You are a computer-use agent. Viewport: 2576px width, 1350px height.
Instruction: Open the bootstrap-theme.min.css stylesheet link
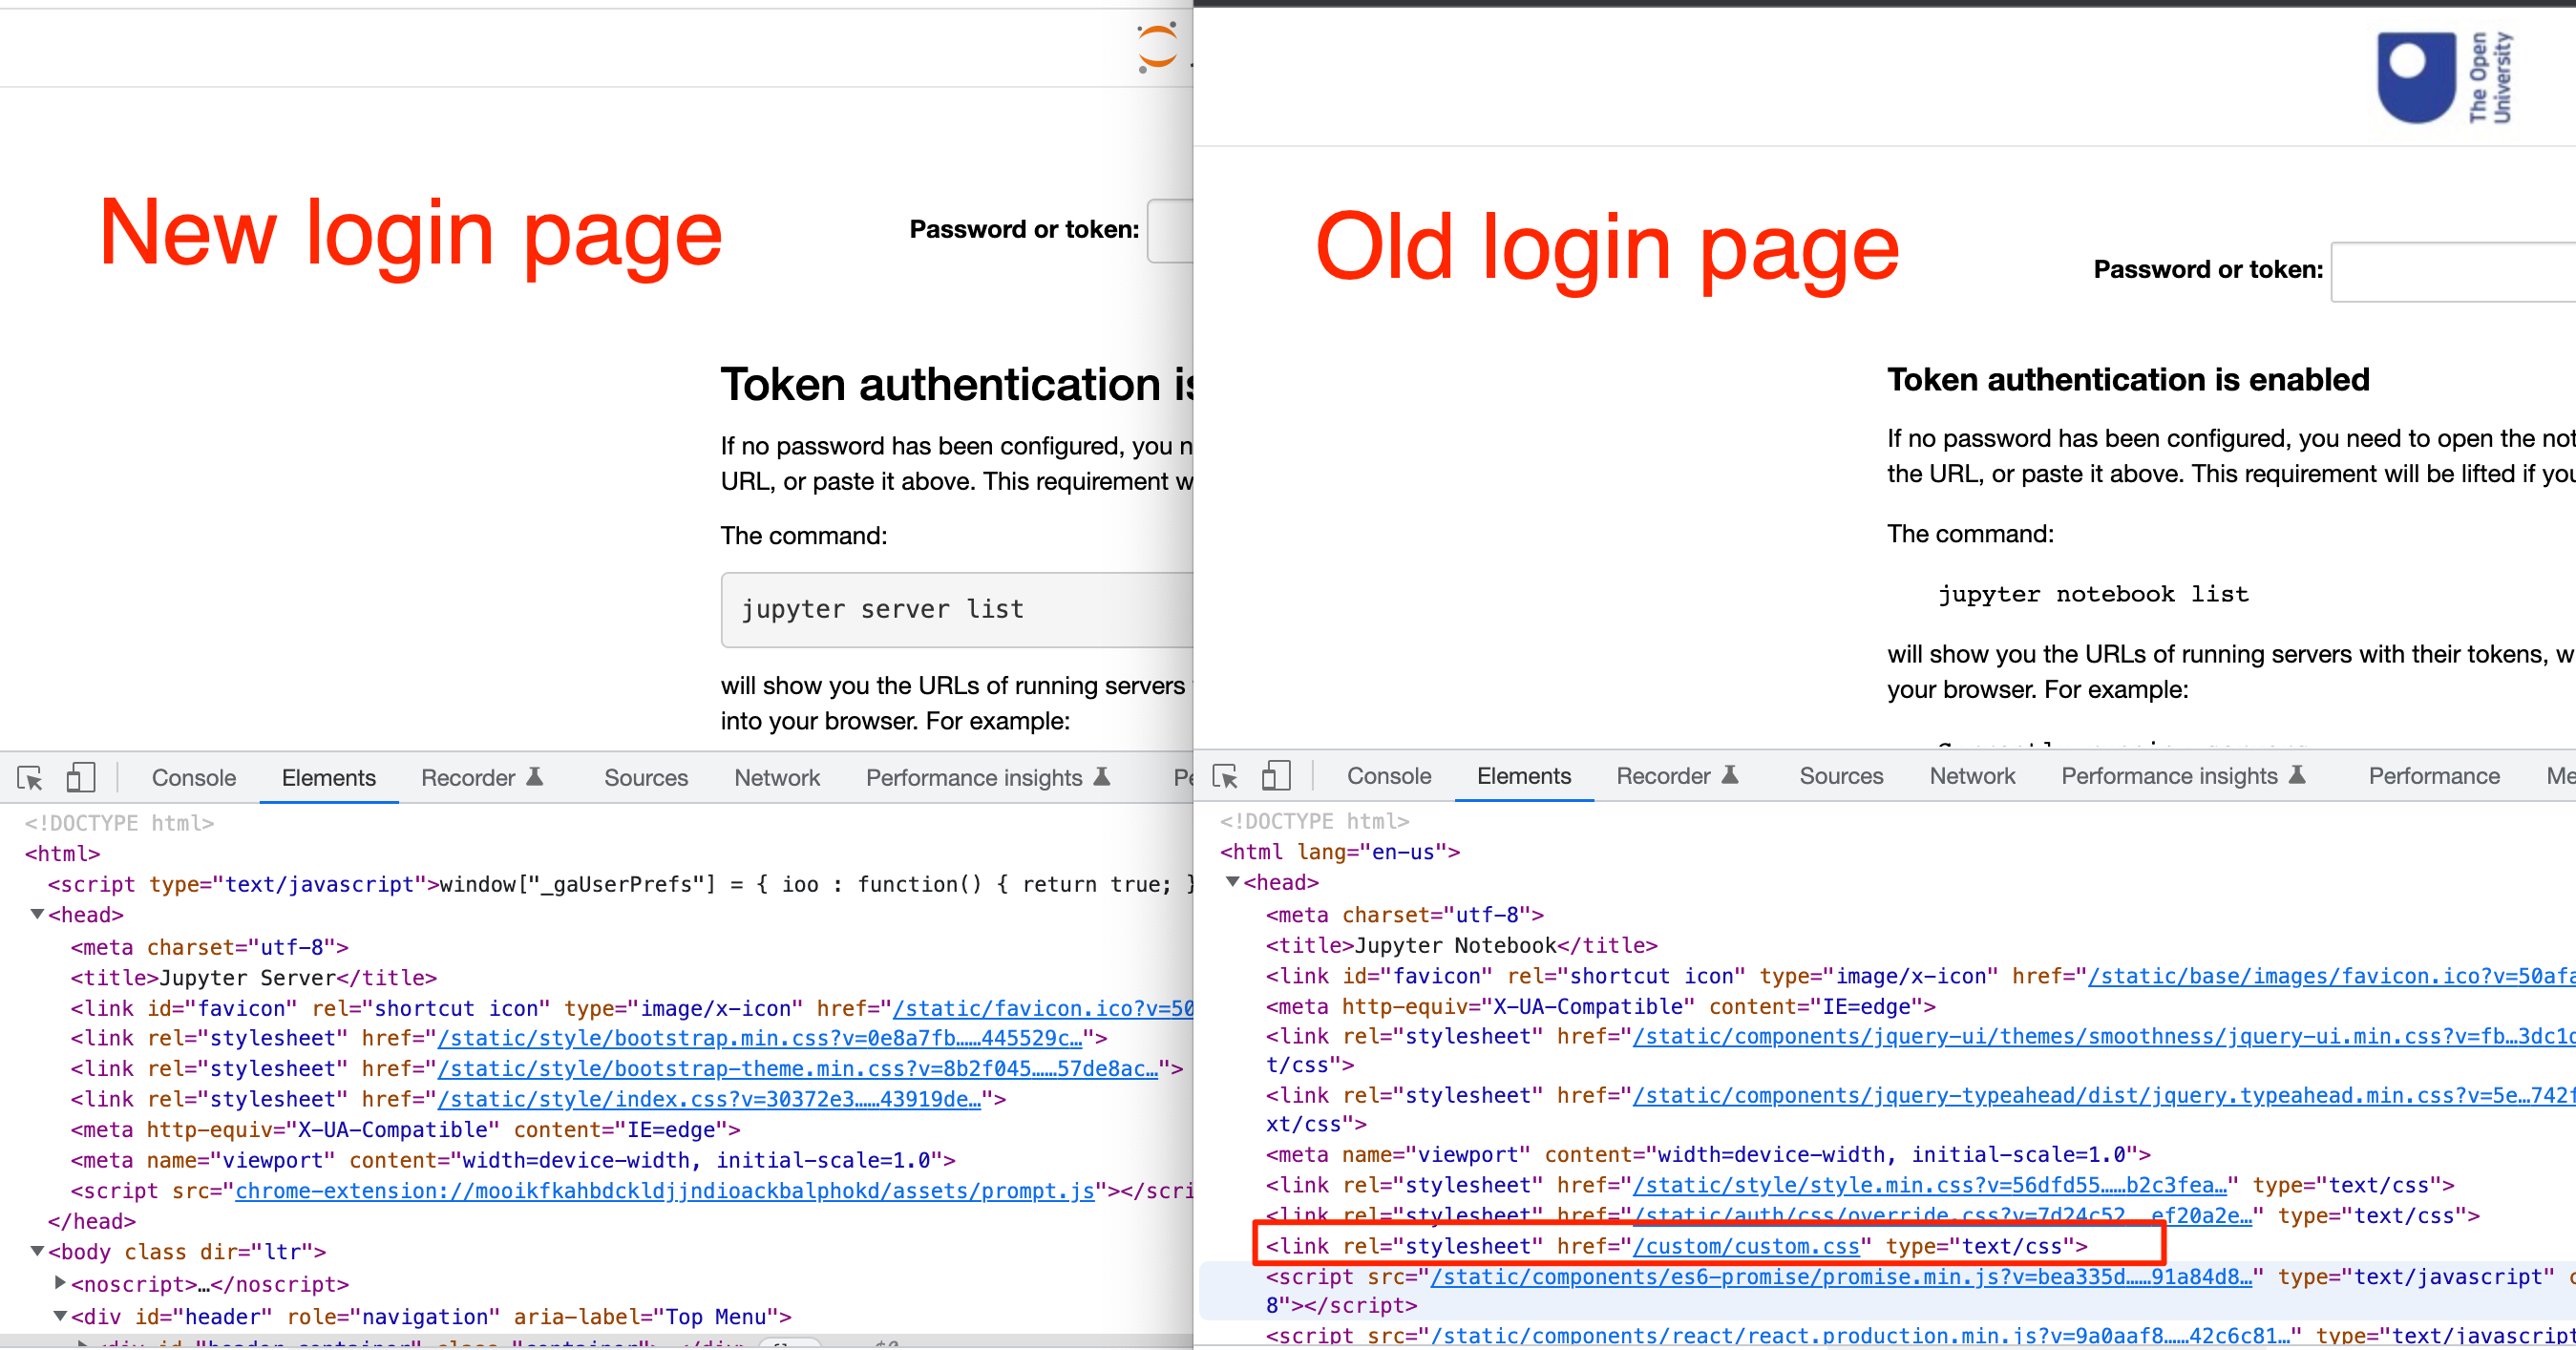pyautogui.click(x=798, y=1068)
